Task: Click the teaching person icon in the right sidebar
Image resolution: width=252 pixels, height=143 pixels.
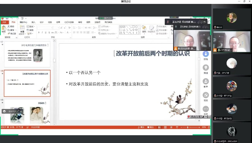Action: [205, 81]
